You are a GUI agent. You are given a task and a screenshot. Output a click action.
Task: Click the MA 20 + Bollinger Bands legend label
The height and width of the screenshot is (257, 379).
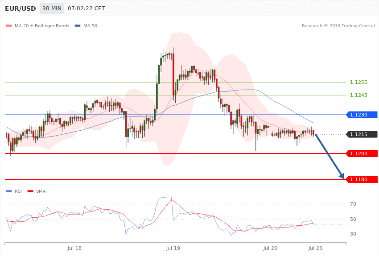click(x=42, y=25)
